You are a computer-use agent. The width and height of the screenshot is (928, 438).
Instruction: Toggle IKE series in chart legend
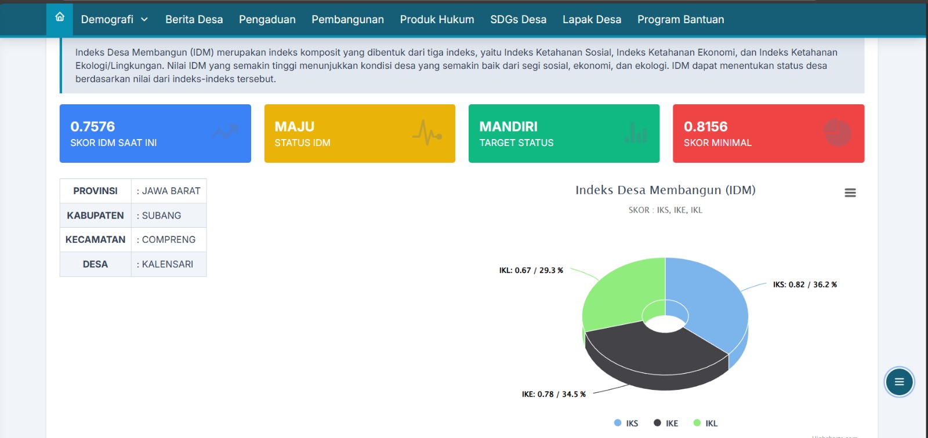[x=666, y=424]
